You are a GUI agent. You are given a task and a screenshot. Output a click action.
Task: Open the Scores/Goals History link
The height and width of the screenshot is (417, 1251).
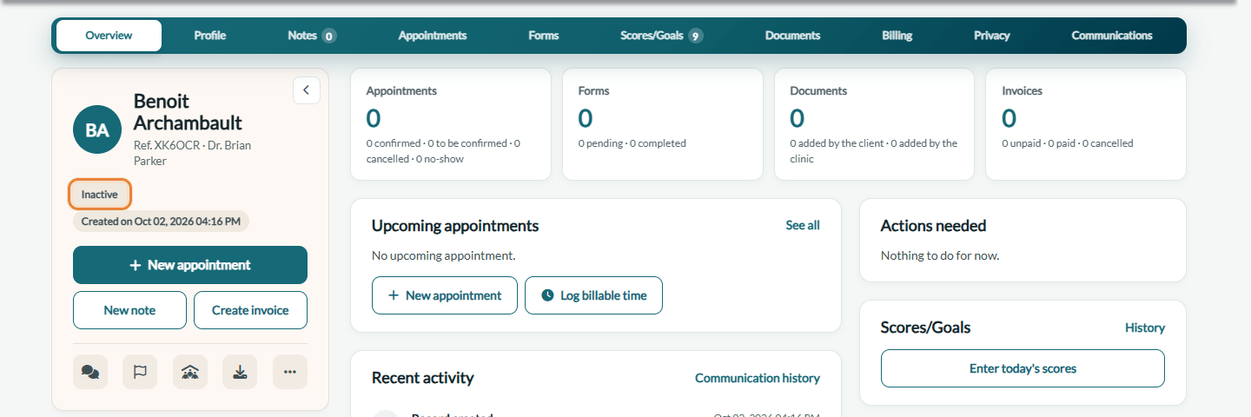tap(1145, 328)
